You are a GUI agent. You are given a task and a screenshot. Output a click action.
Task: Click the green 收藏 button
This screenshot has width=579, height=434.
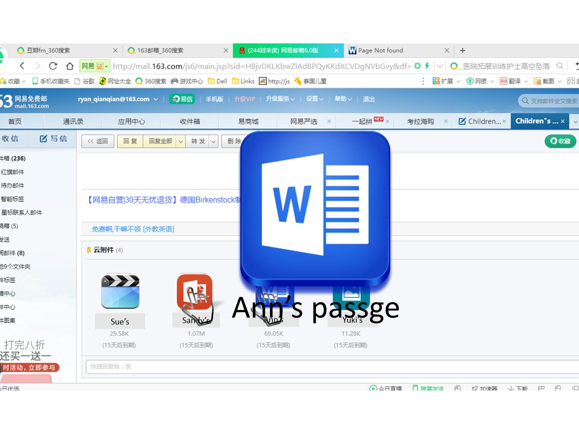(560, 141)
